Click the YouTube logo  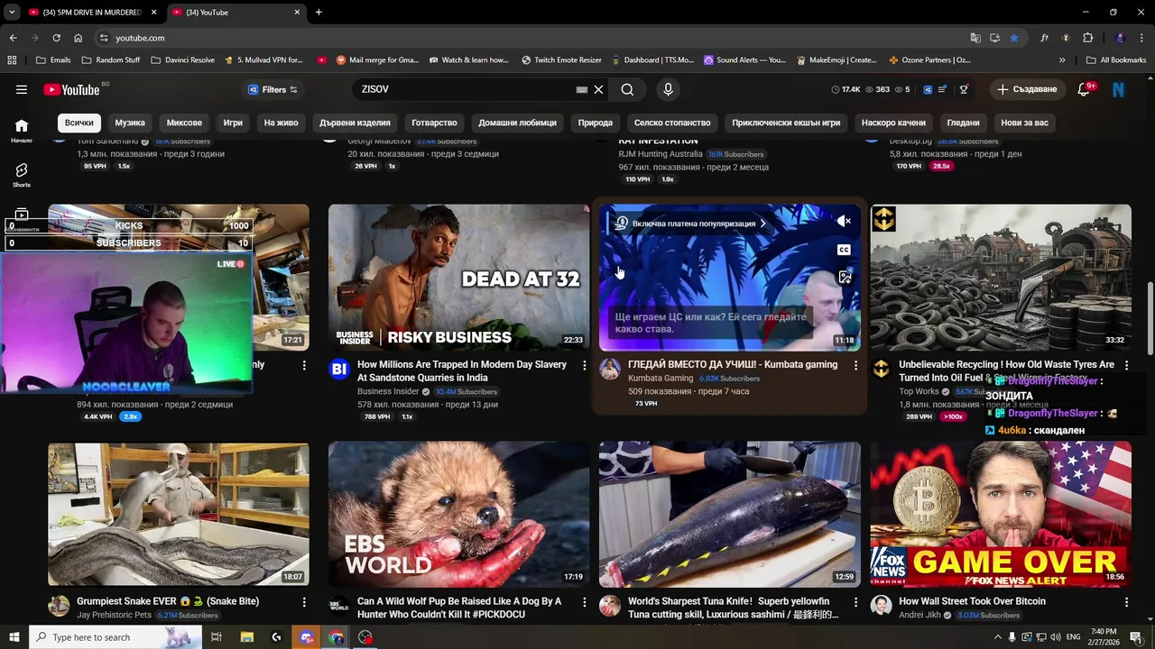(72, 89)
